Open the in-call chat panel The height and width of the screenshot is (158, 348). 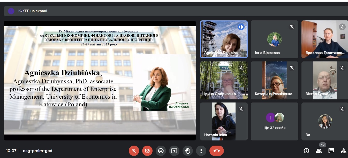331,151
